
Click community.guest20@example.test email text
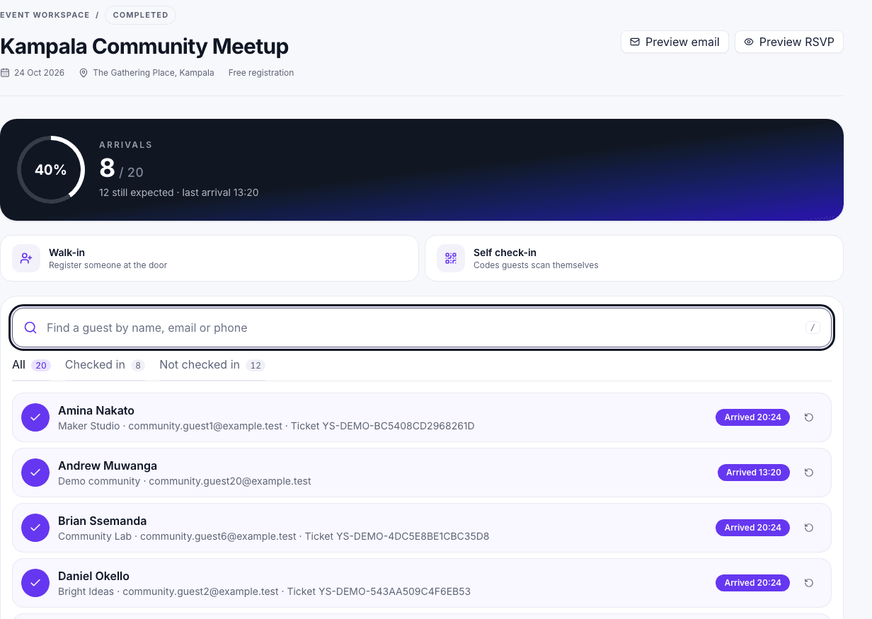point(230,481)
